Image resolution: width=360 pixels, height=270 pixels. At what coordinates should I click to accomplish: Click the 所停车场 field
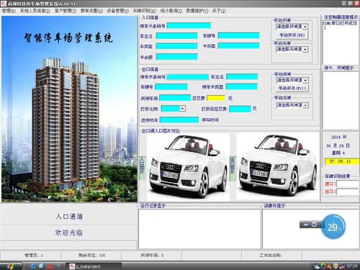(175, 98)
